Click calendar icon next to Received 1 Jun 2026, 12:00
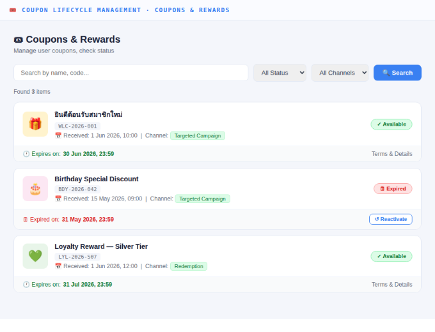 click(58, 266)
